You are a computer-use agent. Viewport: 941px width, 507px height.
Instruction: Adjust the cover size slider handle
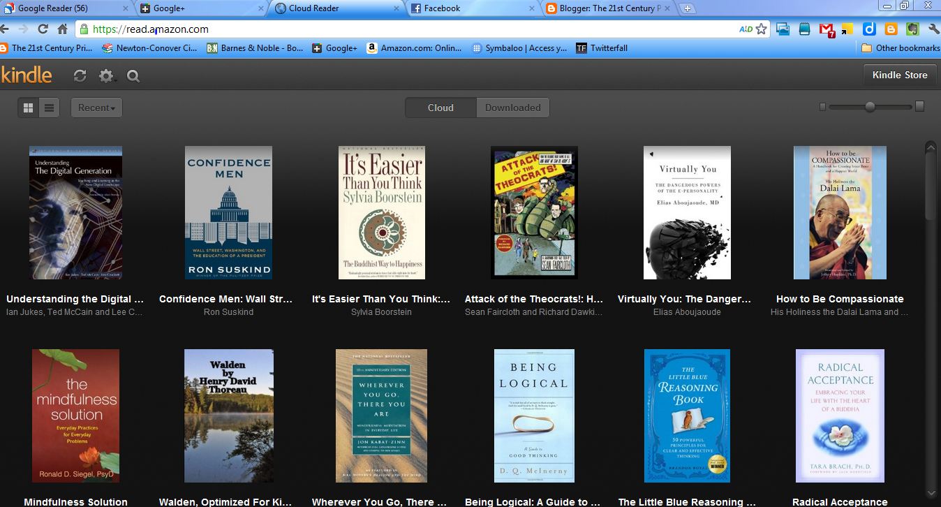tap(870, 107)
